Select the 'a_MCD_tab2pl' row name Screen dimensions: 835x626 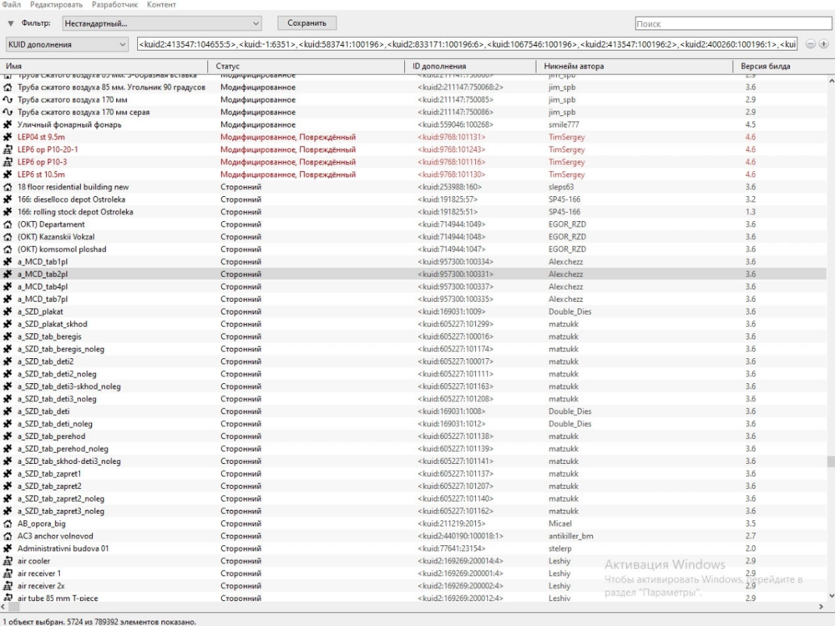point(43,274)
